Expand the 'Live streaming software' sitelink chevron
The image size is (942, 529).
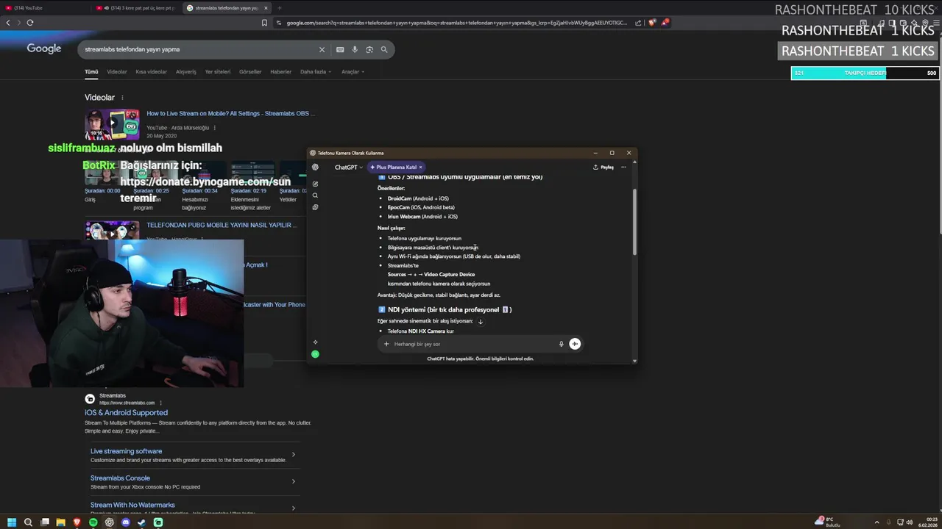point(294,455)
